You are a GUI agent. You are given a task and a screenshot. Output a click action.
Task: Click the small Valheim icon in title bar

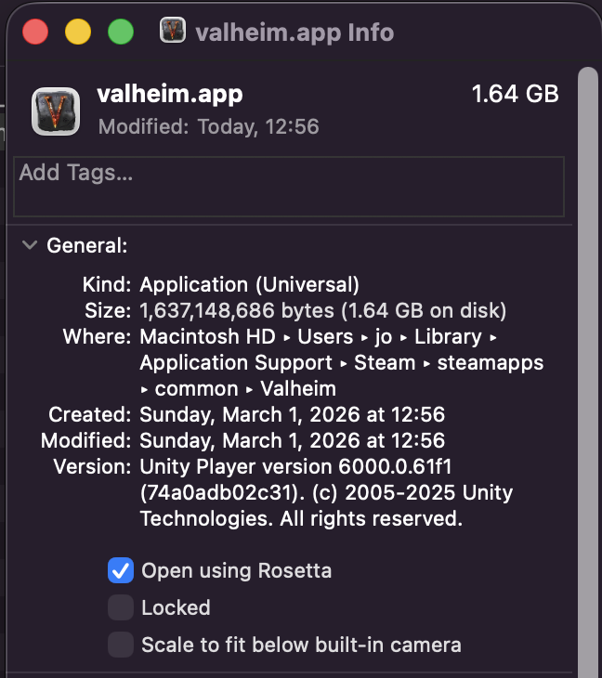click(173, 31)
